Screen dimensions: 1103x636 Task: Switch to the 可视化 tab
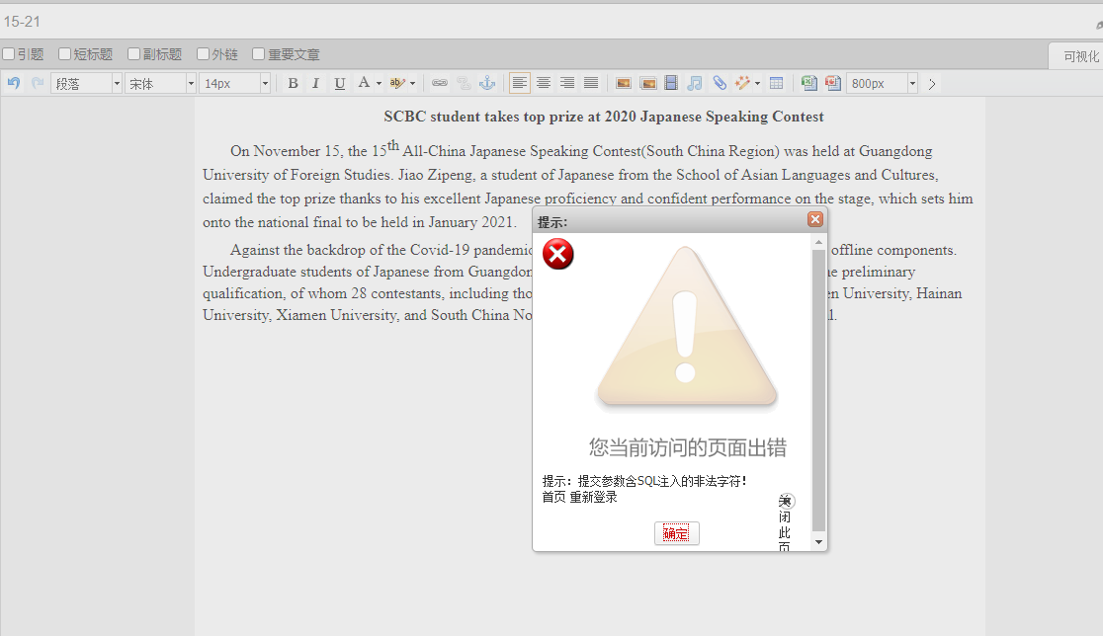coord(1079,56)
